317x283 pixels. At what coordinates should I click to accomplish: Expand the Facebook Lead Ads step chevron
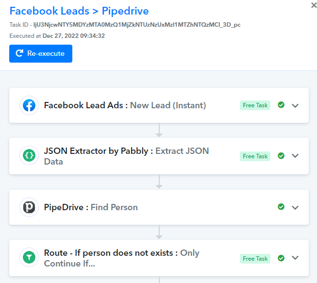pyautogui.click(x=295, y=105)
